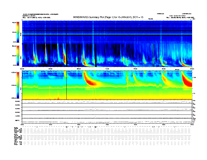The height and width of the screenshot is (160, 207).
Task: Click the WIND/WAVES Summary Plot title text
Action: (108, 17)
